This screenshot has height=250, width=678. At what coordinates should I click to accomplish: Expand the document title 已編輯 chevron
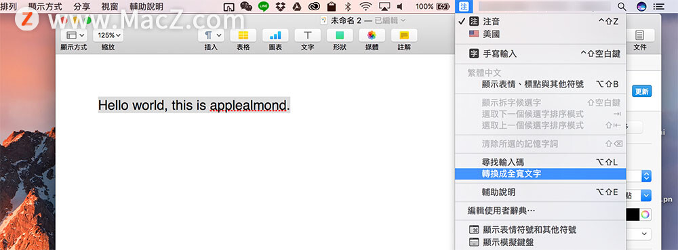[x=403, y=20]
